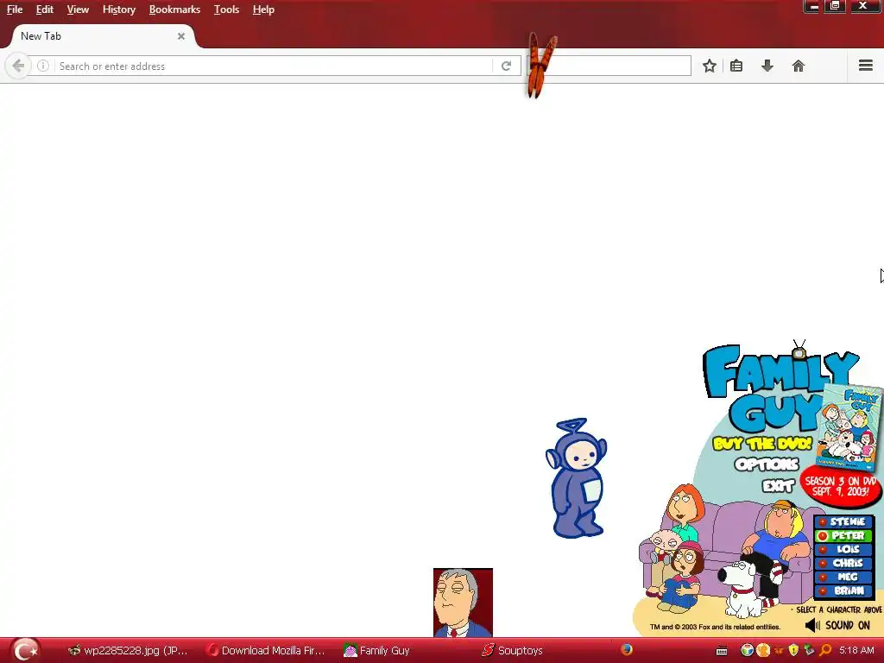The image size is (884, 663).
Task: Open the on-screen keyboard tray icon
Action: click(722, 651)
